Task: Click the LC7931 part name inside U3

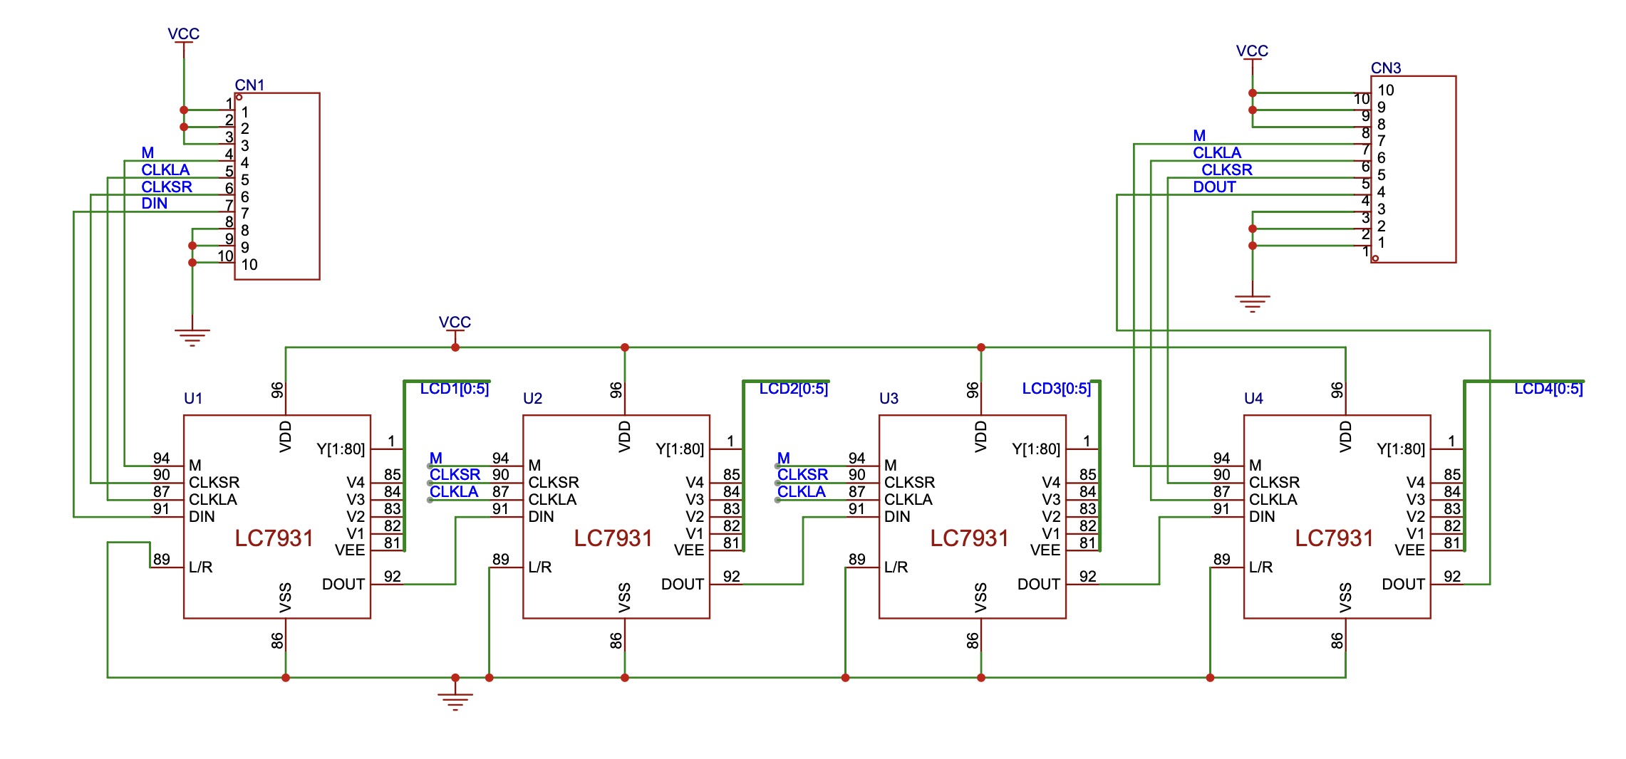Action: tap(970, 538)
